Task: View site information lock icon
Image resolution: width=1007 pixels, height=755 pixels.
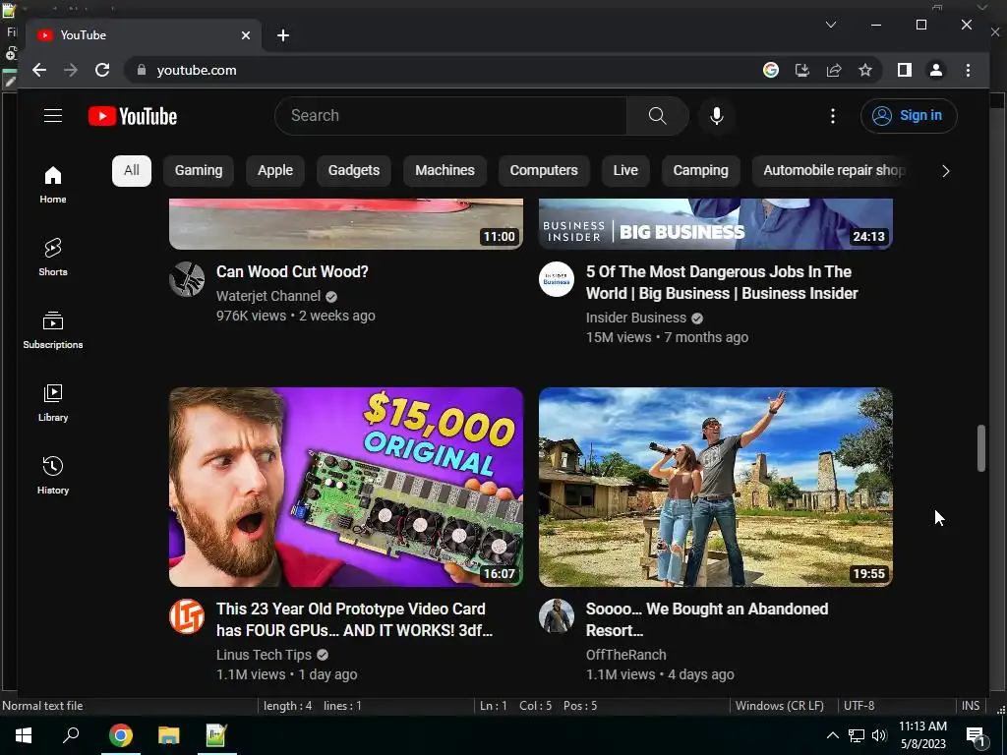Action: pyautogui.click(x=142, y=70)
